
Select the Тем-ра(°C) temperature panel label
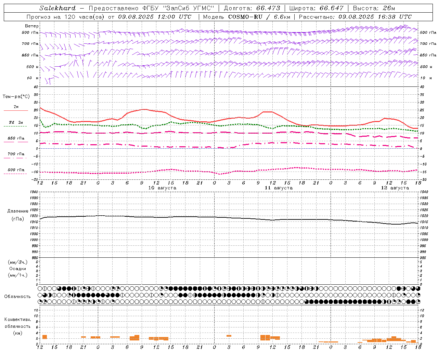16,97
